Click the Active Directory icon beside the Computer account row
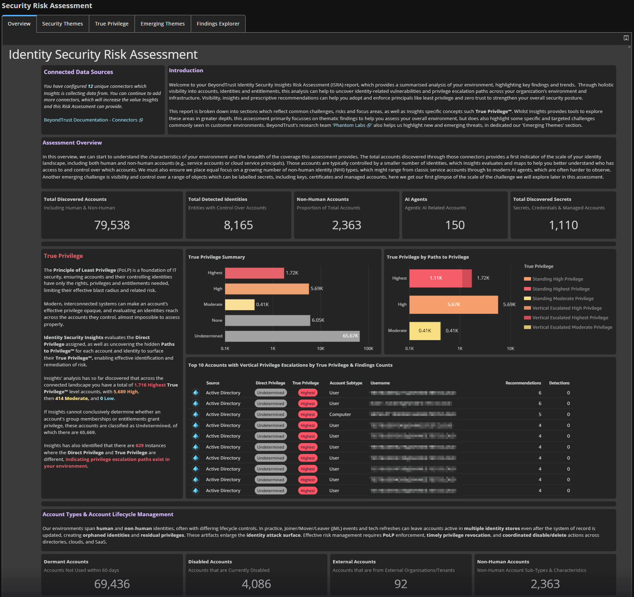This screenshot has height=597, width=634. (x=196, y=414)
